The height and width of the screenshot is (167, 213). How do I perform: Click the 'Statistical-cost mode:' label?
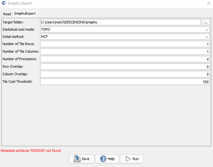19,29
